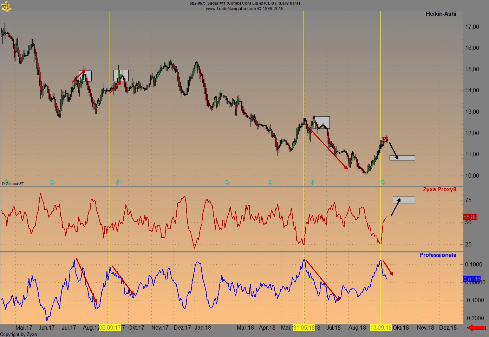Screen dimensions: 489x337
Task: Click the red 55,80 value tag
Action: [470, 217]
